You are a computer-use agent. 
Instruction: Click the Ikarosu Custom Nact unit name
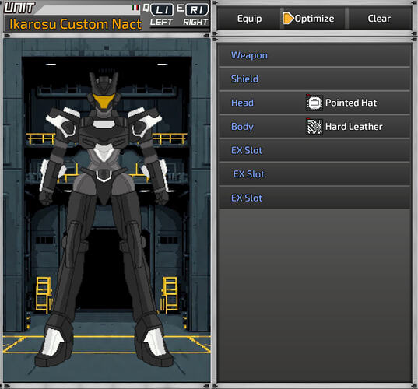pyautogui.click(x=76, y=24)
